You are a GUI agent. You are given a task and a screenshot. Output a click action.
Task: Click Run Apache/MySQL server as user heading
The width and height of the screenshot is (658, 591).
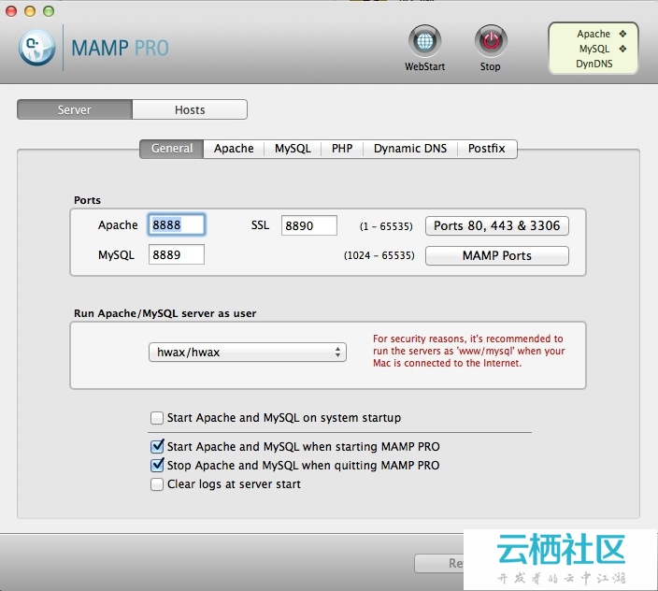(x=164, y=313)
